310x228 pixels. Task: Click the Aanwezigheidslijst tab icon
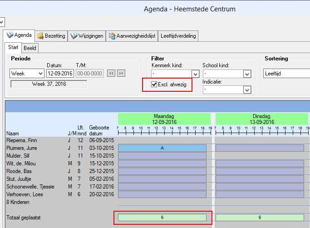point(112,36)
